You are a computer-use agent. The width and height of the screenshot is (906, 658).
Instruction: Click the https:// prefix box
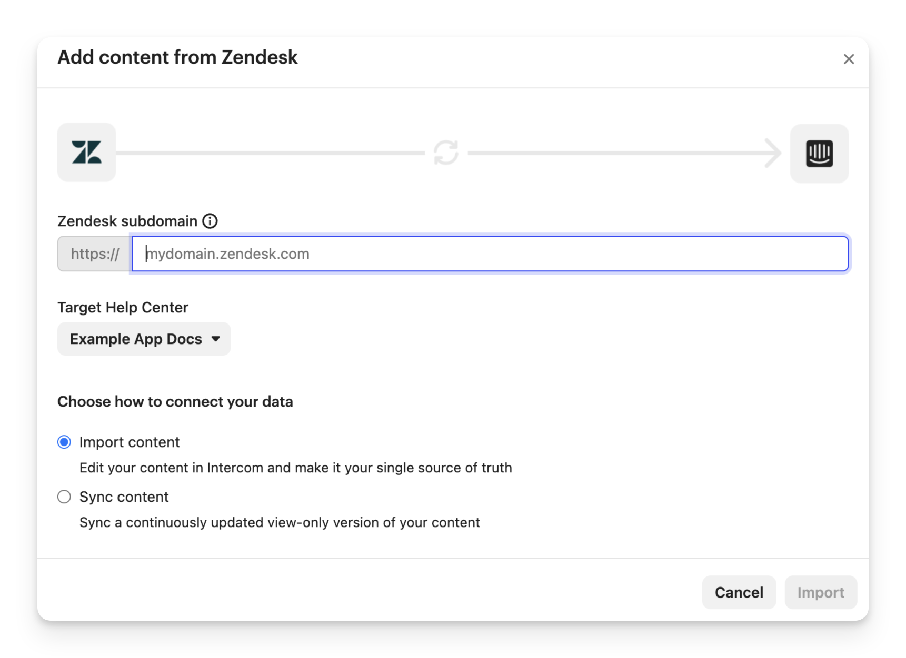[x=95, y=254]
